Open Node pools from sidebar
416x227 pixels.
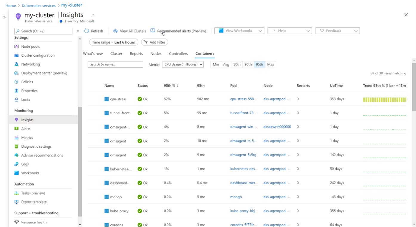click(x=30, y=46)
